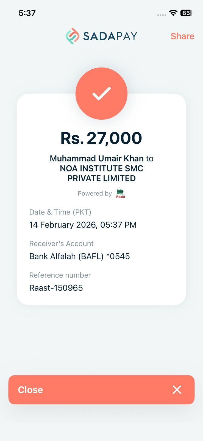Tap reference value Raast-150965

coord(56,288)
